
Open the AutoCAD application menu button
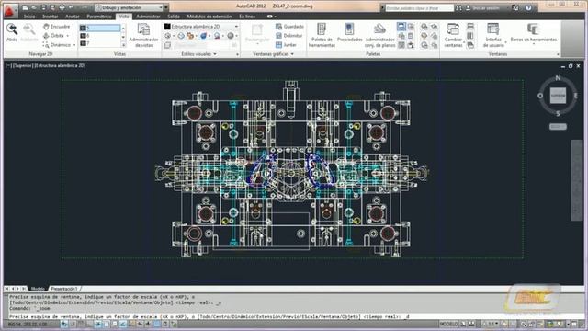[x=10, y=10]
